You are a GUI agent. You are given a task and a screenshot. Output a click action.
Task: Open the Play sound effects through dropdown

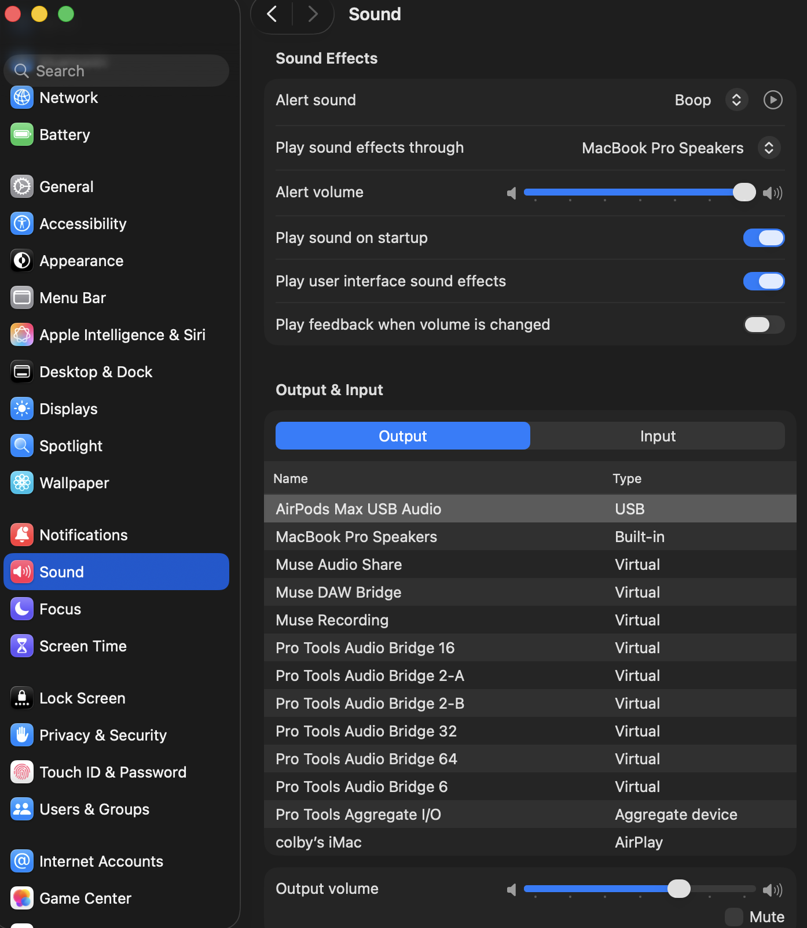(769, 148)
